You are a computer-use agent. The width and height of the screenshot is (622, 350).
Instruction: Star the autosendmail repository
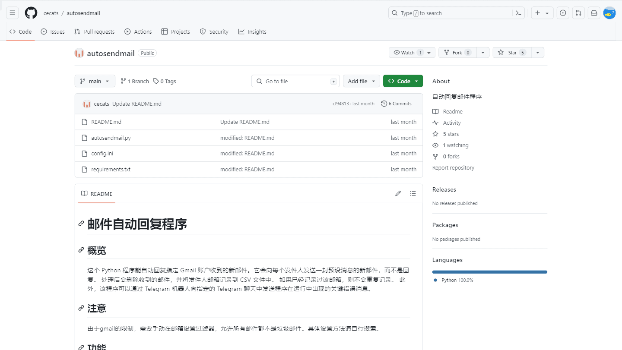pos(512,53)
